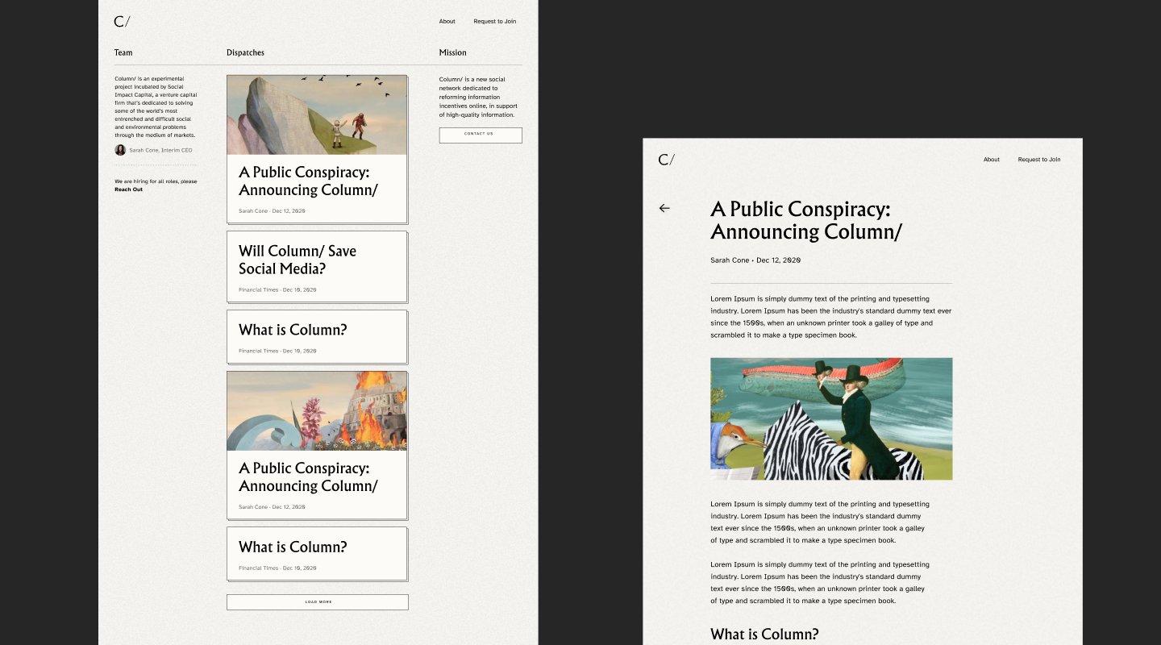The height and width of the screenshot is (645, 1161).
Task: Select the Dispatches column heading
Action: click(x=245, y=52)
